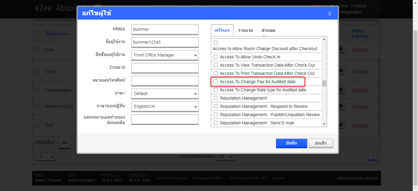Click the page 1 pagination button
418x191 pixels.
(373, 156)
